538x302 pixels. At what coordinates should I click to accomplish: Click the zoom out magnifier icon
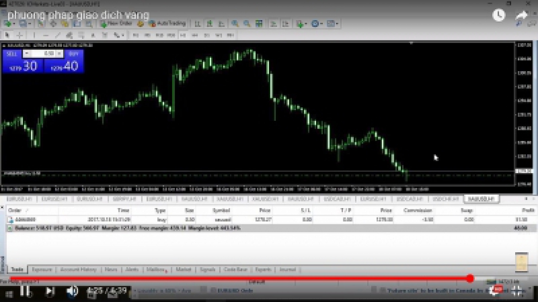tap(247, 24)
